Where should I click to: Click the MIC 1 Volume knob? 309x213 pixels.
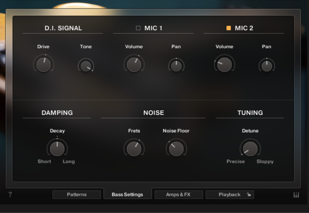tap(134, 65)
